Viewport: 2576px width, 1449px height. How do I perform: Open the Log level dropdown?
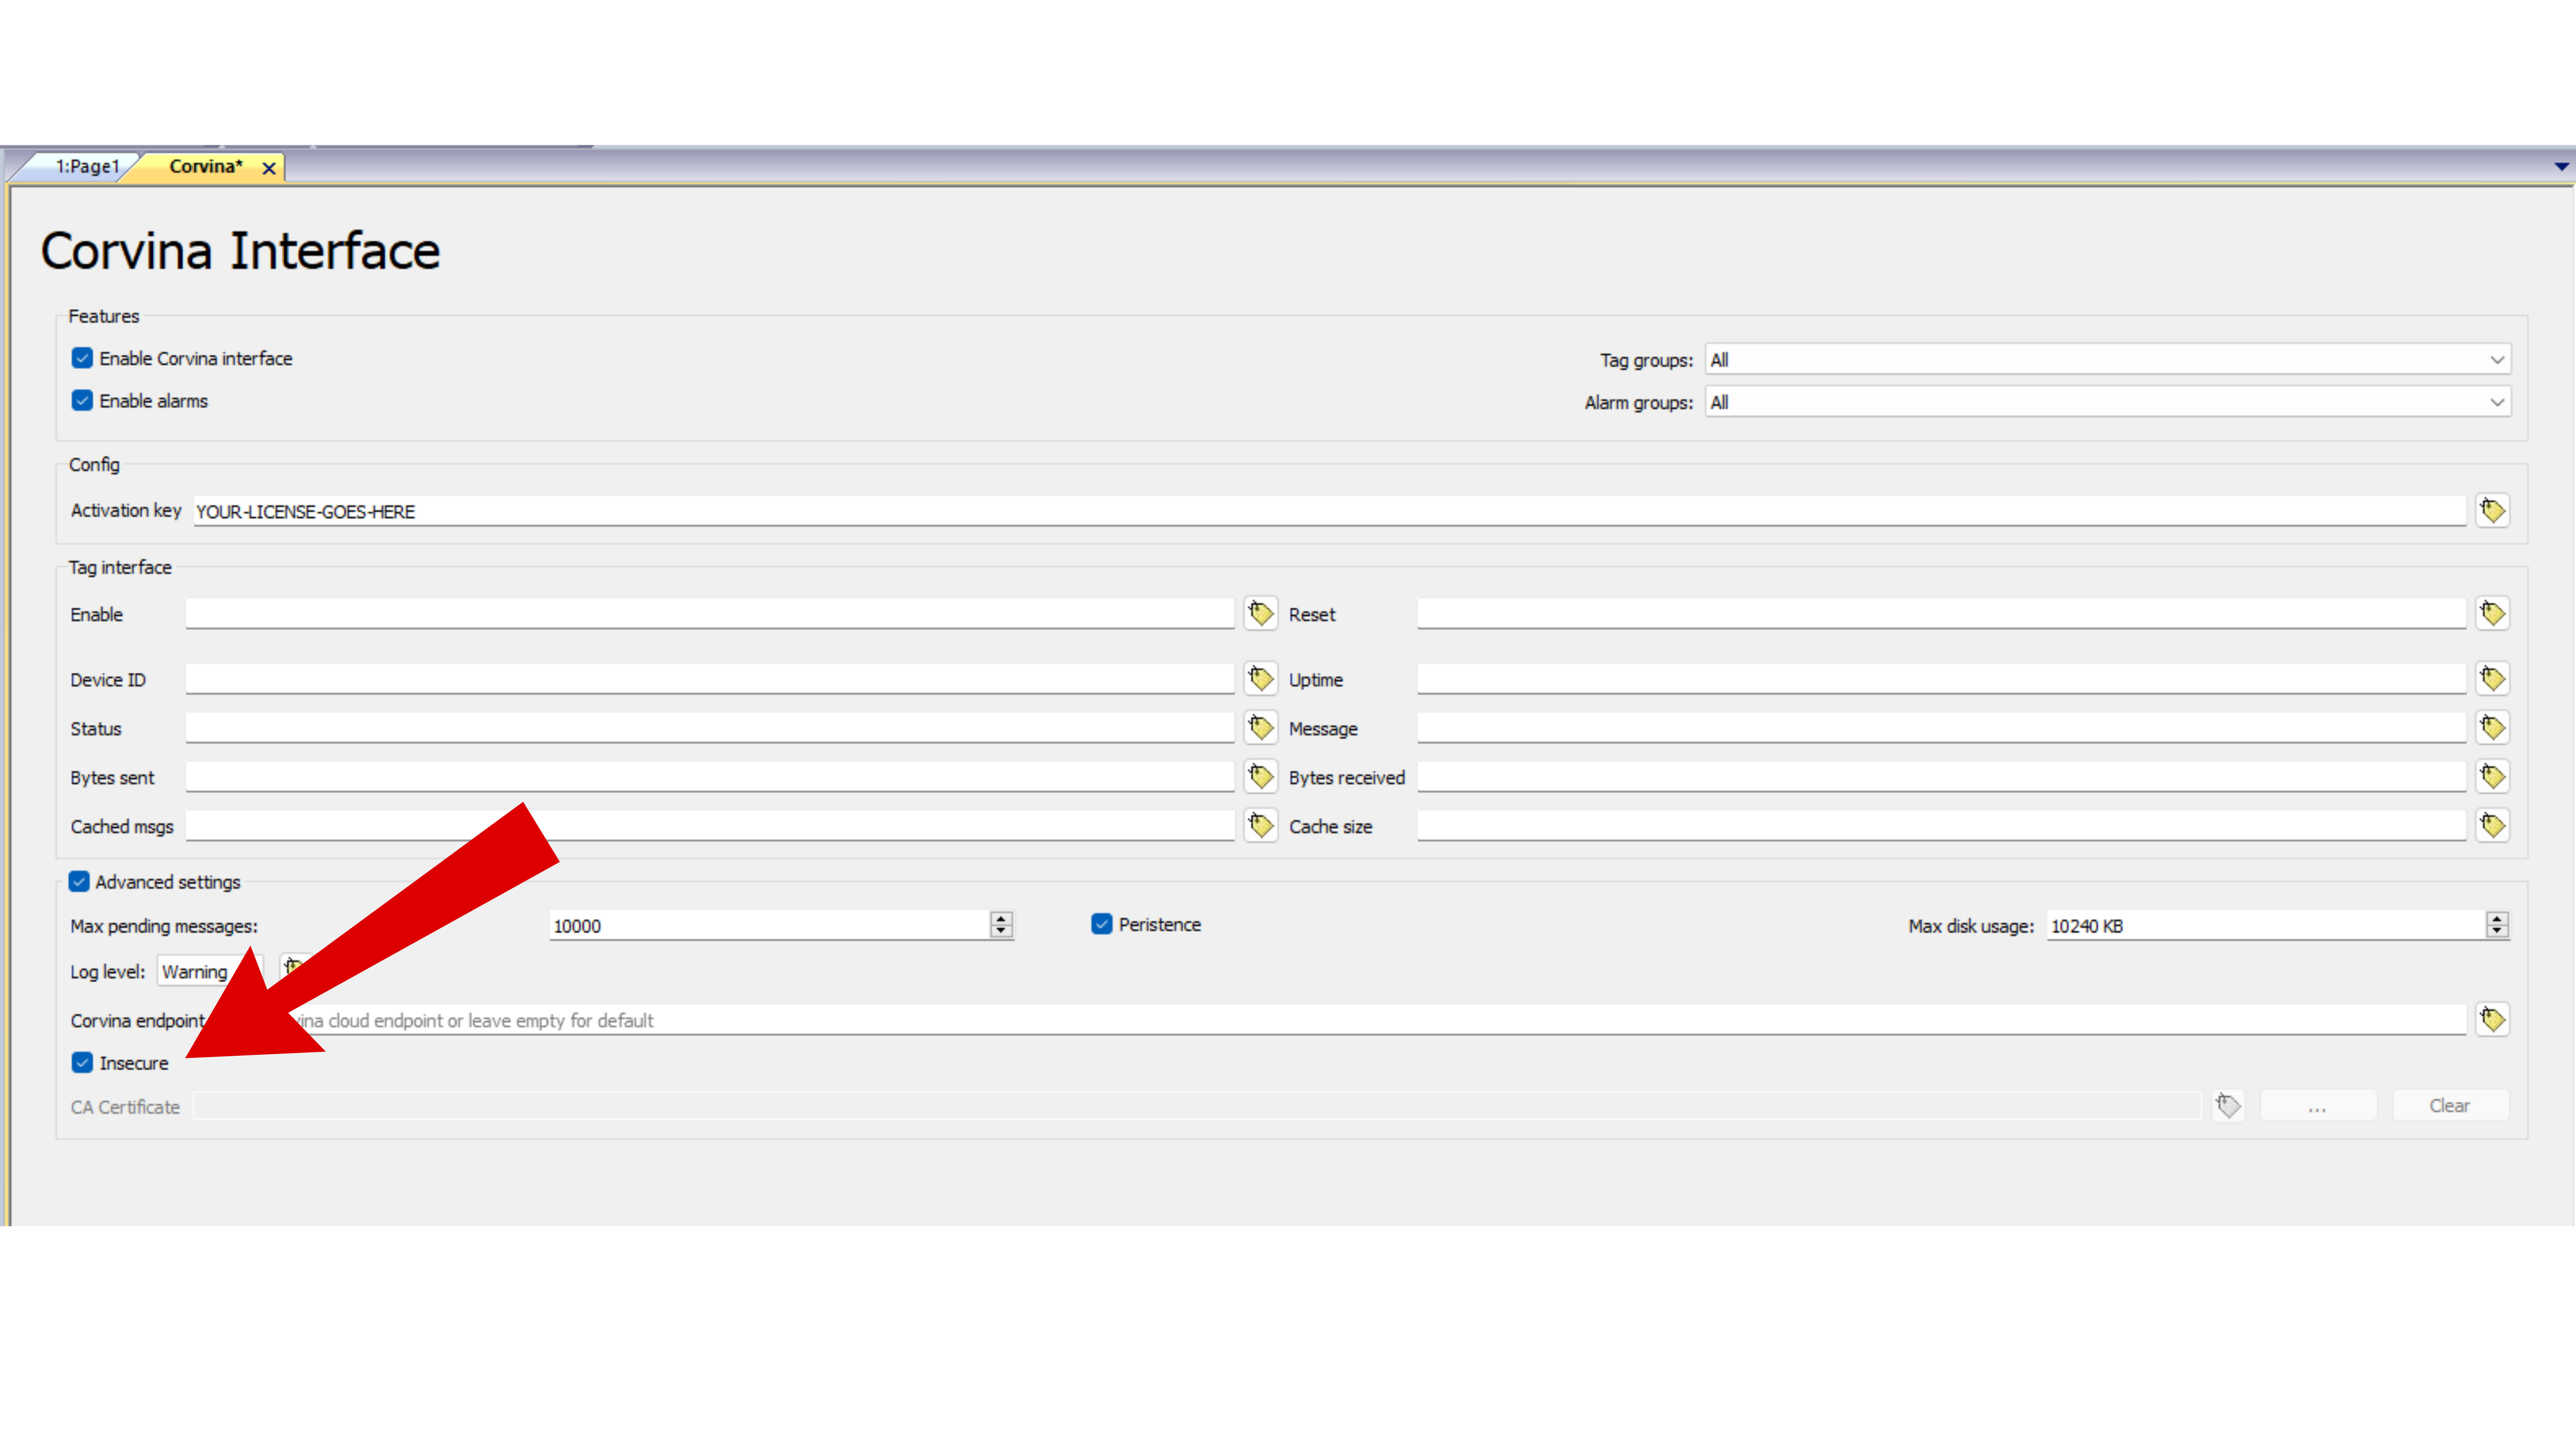pos(210,972)
